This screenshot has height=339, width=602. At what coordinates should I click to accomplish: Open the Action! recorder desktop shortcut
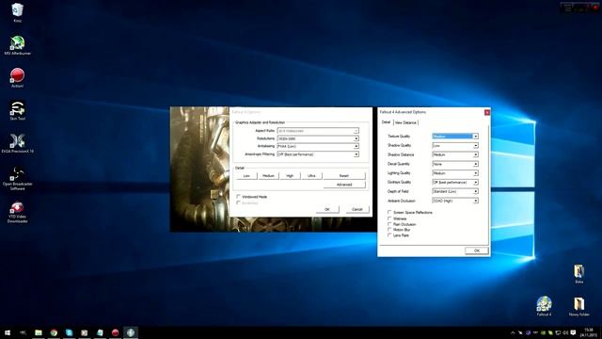[x=17, y=77]
